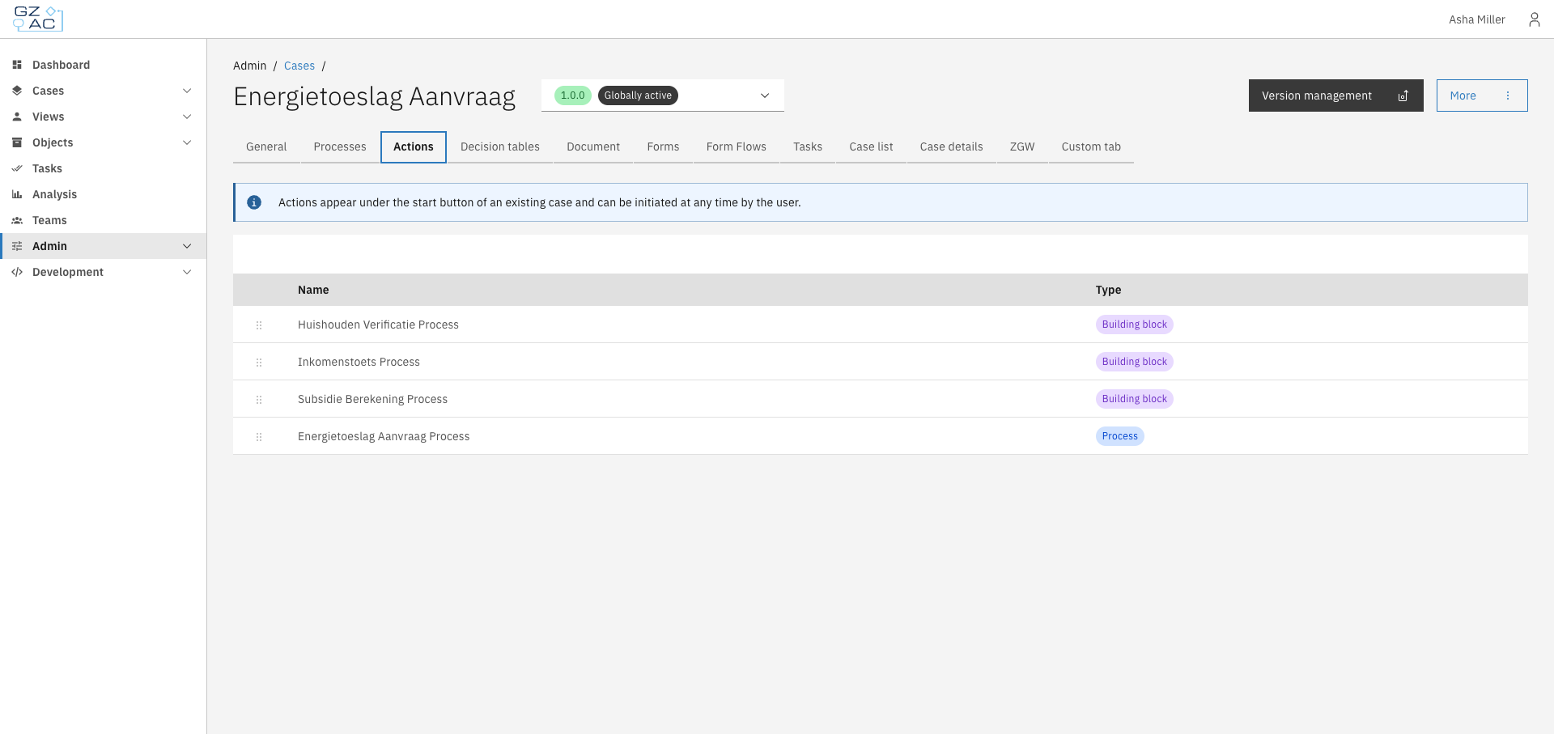Open the More button menu
Screen dimensions: 1554x734
pos(1482,95)
